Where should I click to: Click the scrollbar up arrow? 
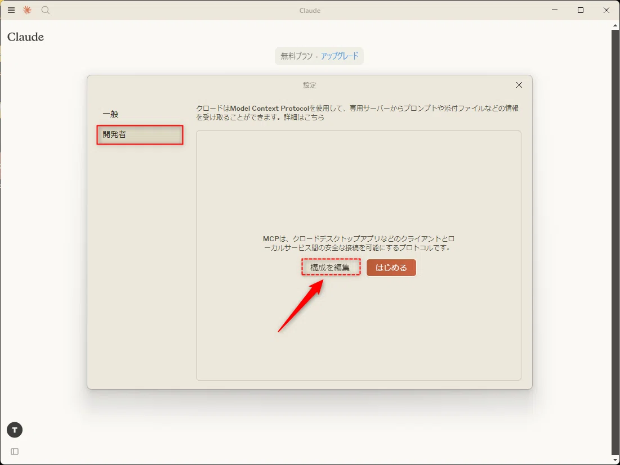click(x=615, y=25)
